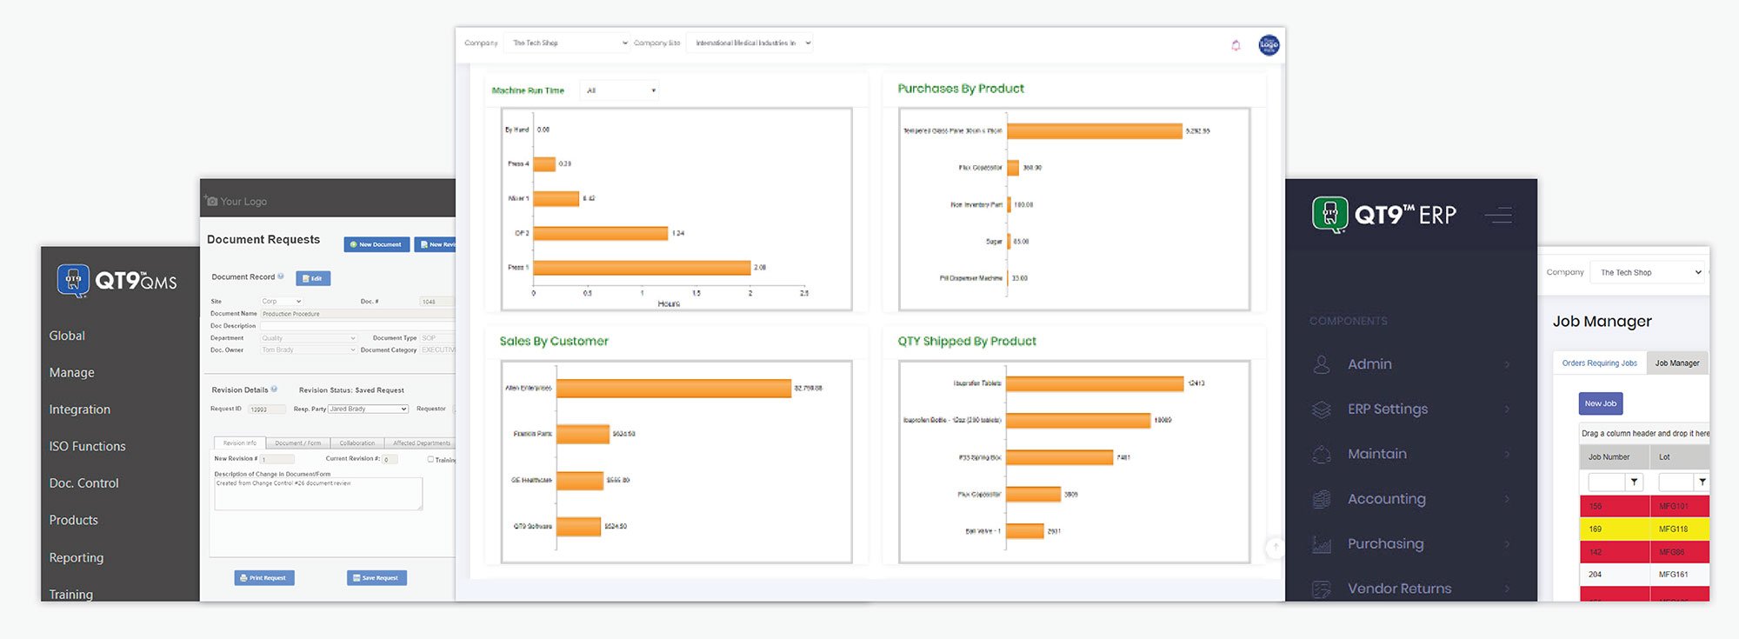Click the user avatar logo in dashboard header
The width and height of the screenshot is (1739, 639).
point(1269,44)
